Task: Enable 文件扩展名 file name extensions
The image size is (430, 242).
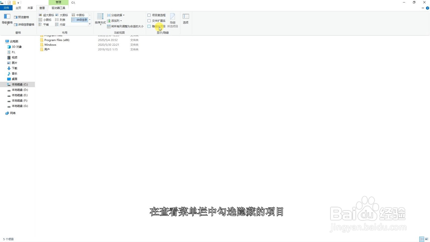Action: pyautogui.click(x=156, y=21)
